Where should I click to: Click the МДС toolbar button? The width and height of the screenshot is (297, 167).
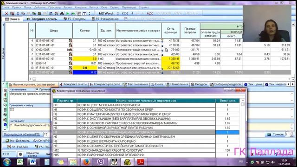pyautogui.click(x=150, y=13)
